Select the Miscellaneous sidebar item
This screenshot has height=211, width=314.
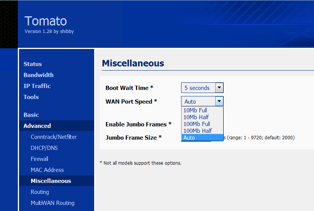tap(57, 181)
